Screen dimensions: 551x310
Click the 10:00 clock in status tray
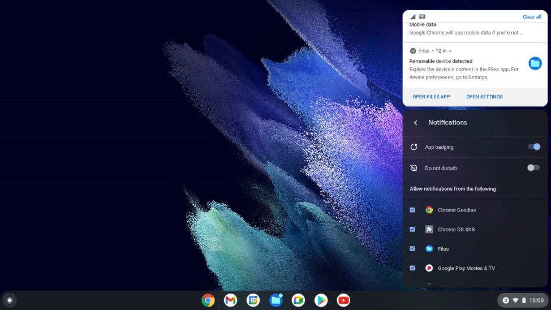[536, 300]
